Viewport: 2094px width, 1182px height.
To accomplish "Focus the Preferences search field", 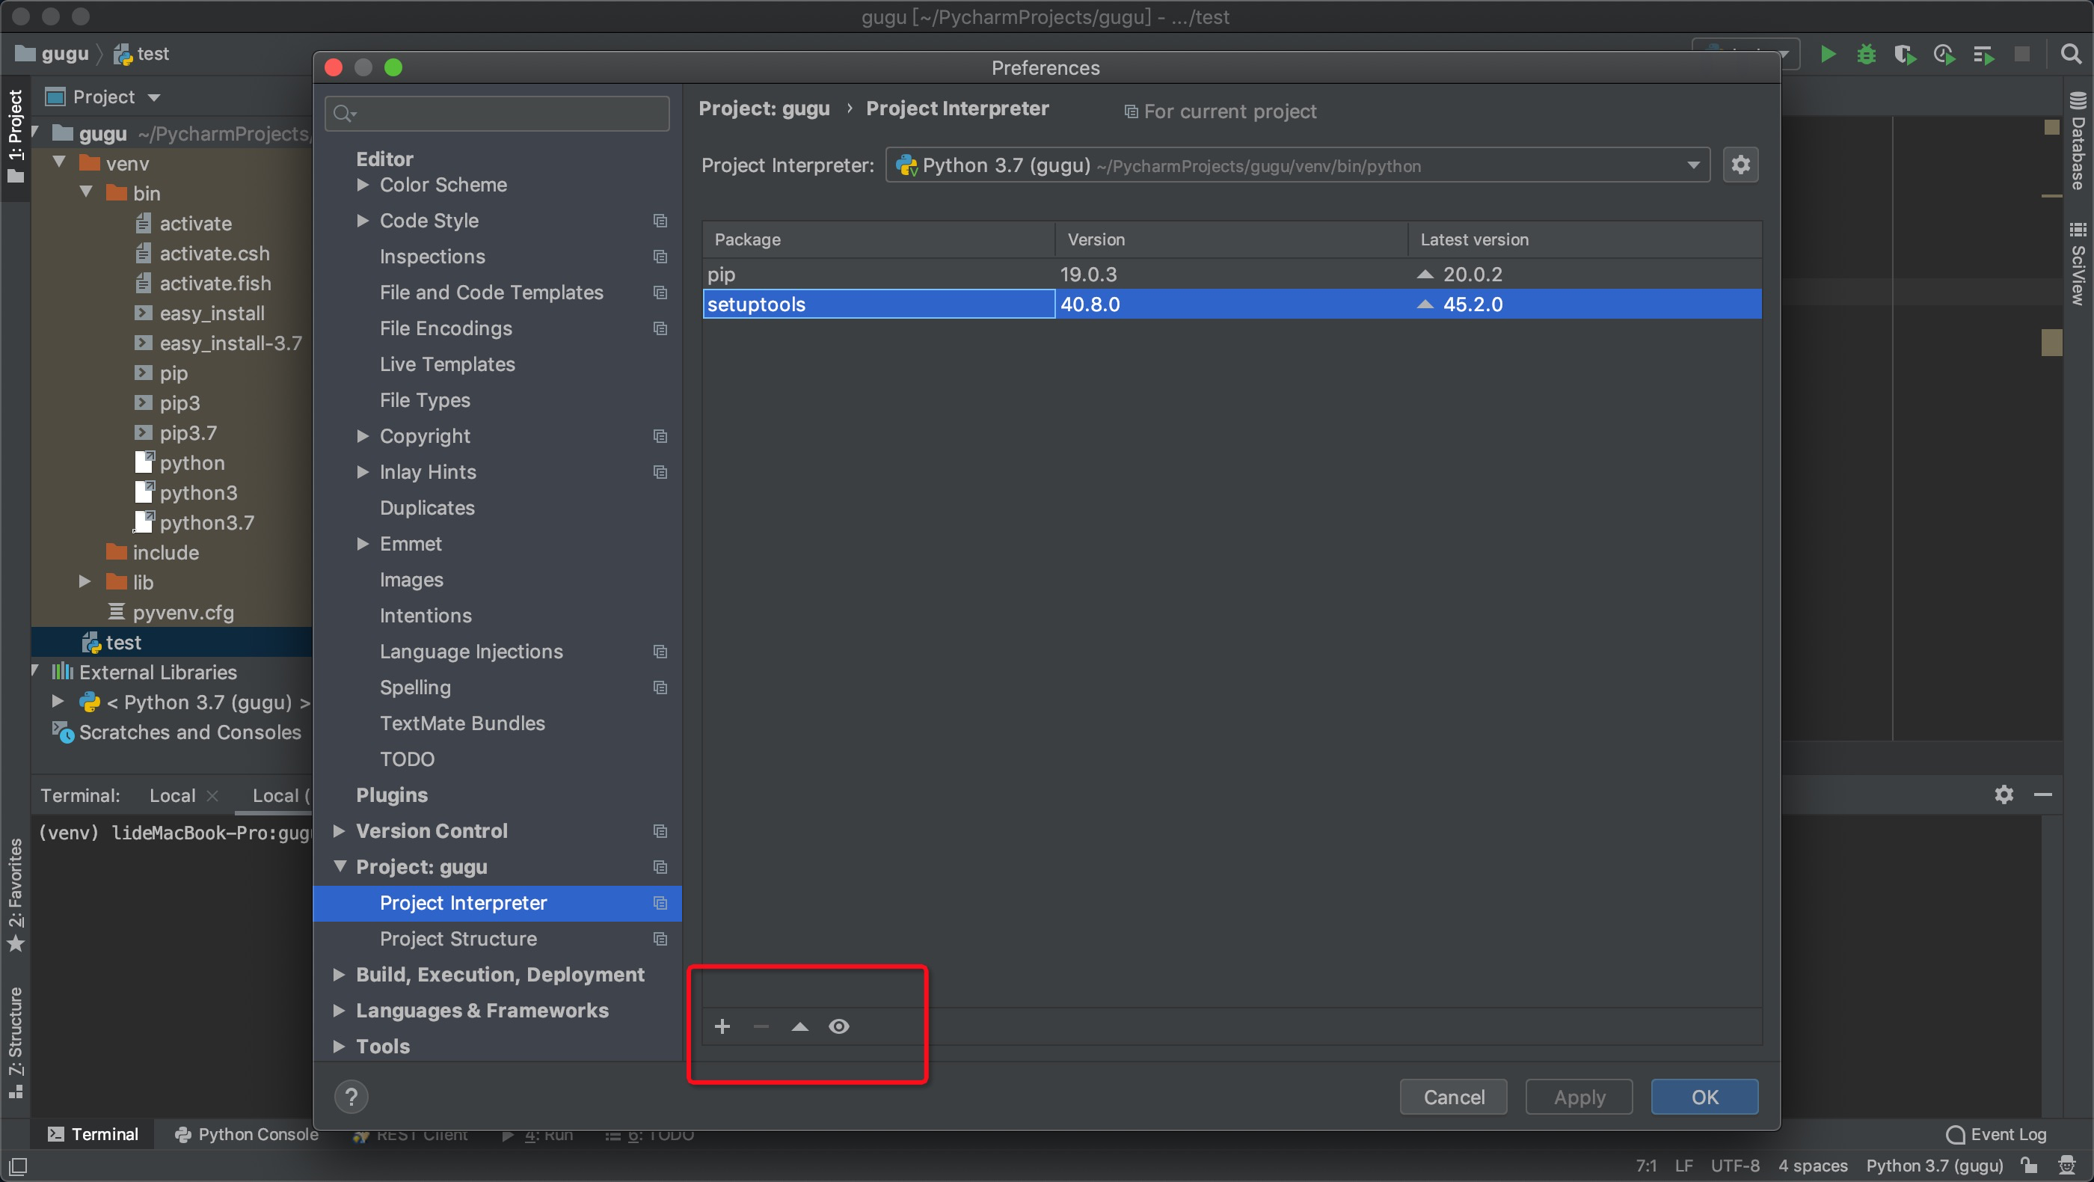I will pos(497,114).
